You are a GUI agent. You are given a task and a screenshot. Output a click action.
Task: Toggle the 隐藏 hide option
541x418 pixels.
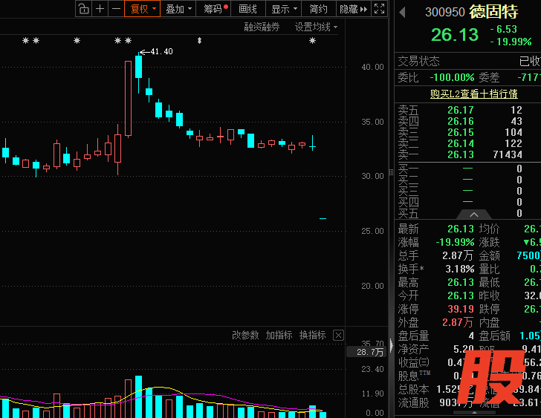(x=351, y=9)
